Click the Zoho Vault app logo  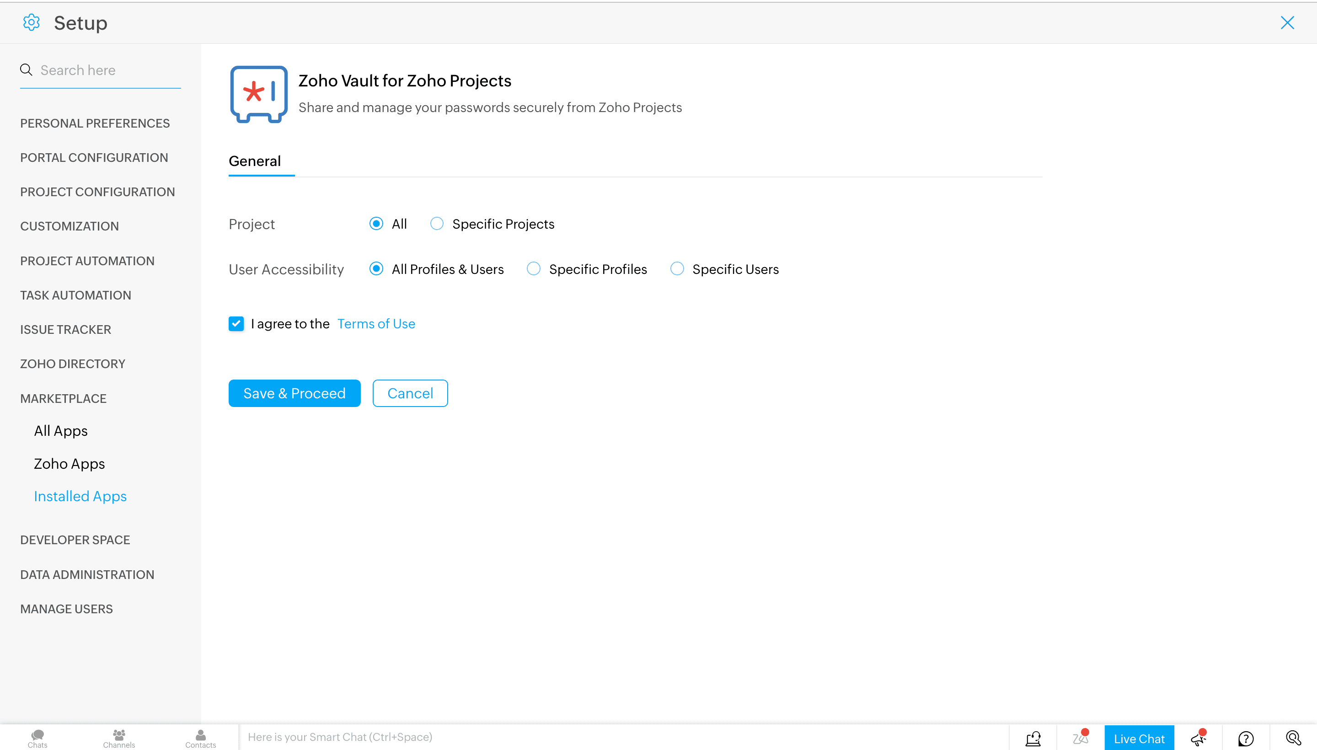(x=258, y=94)
